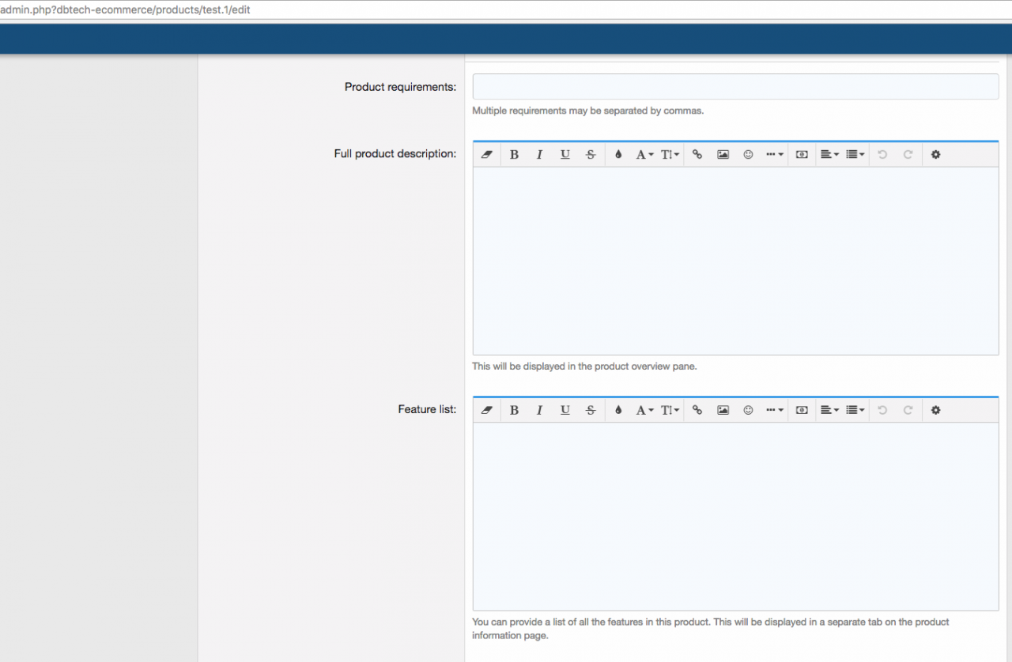This screenshot has width=1012, height=662.
Task: Click the redo icon in the Feature list toolbar
Action: click(x=908, y=410)
